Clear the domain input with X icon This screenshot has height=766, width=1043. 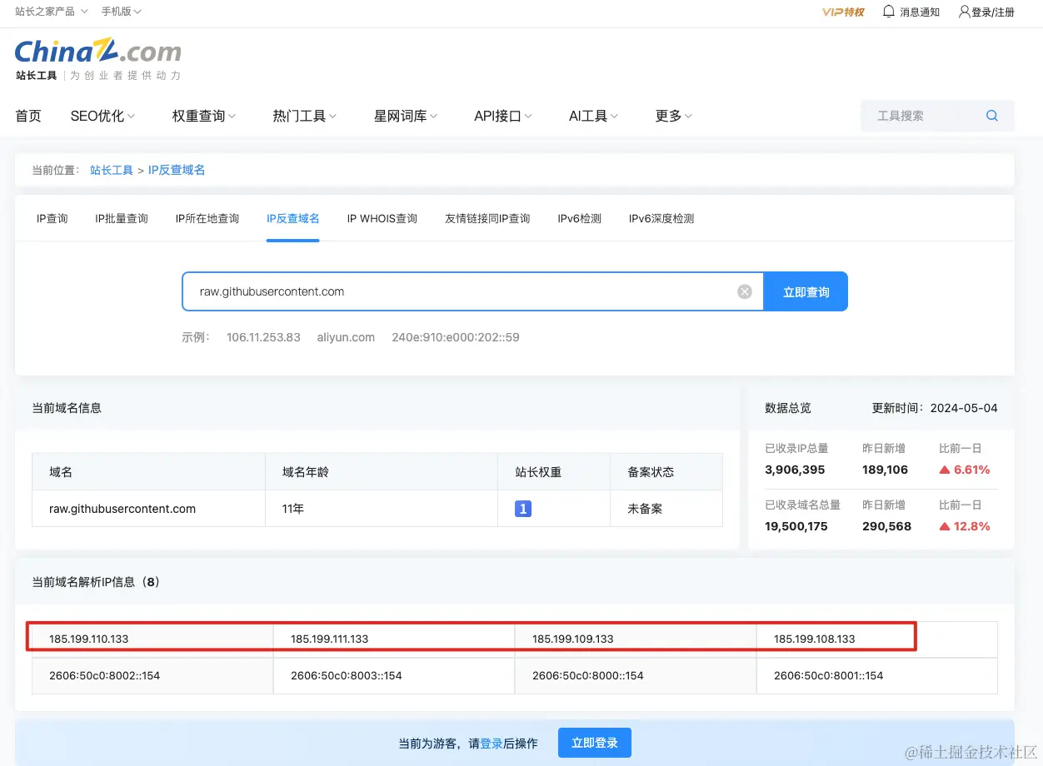click(745, 291)
